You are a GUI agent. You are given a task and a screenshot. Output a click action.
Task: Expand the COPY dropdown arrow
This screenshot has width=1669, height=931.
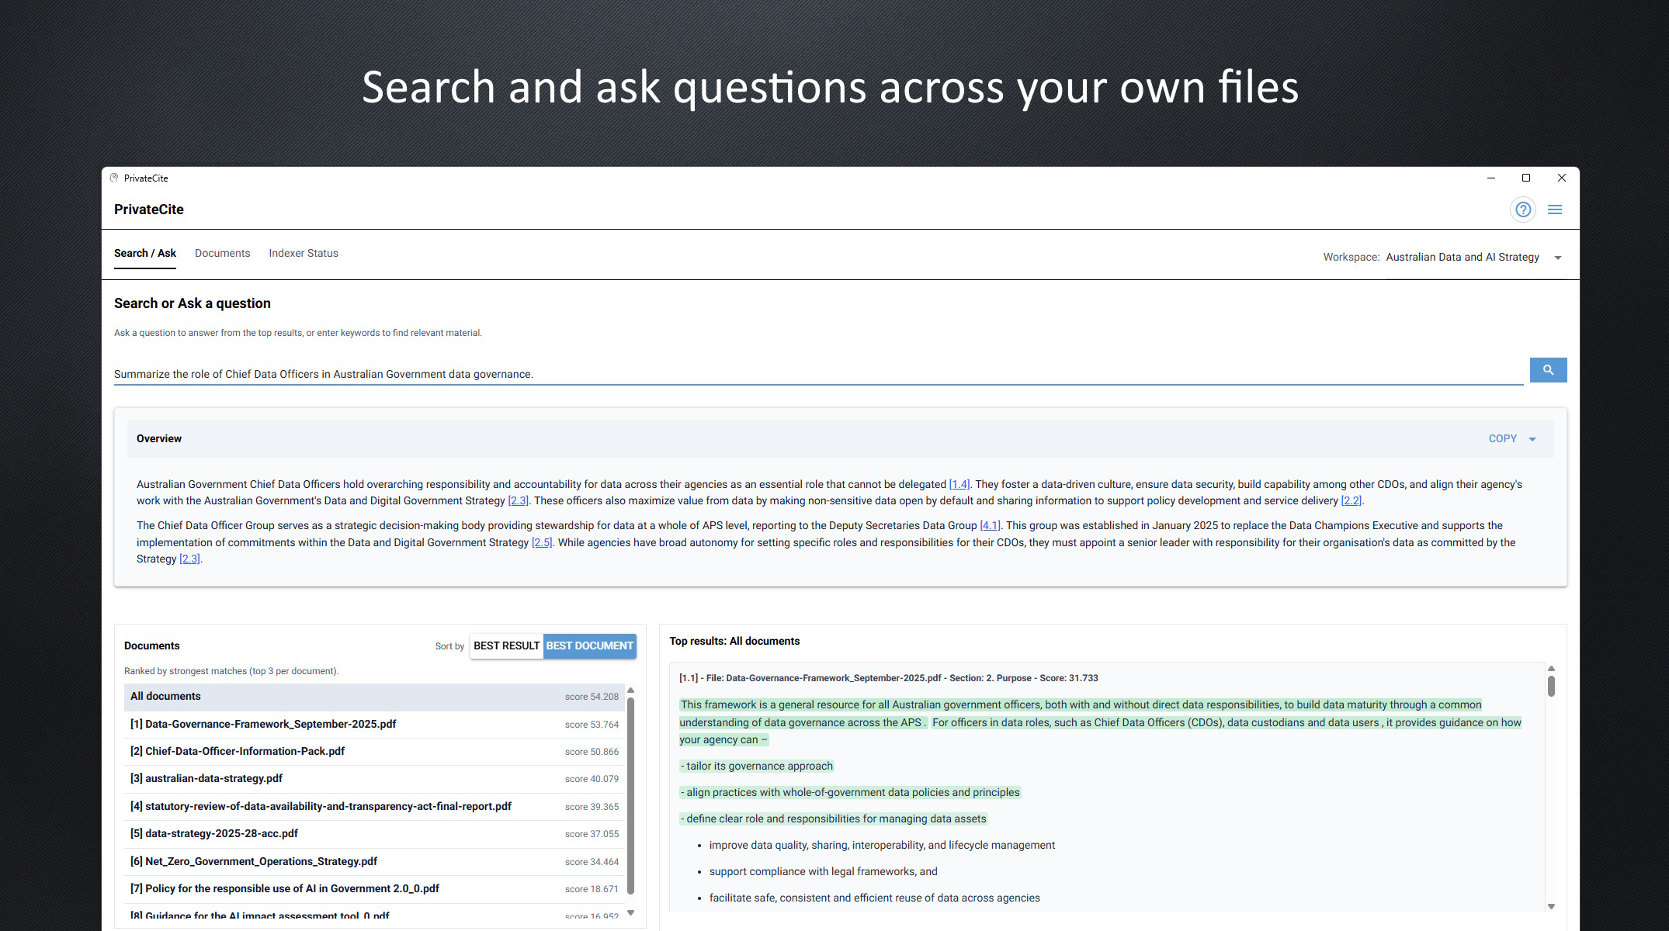[1532, 439]
